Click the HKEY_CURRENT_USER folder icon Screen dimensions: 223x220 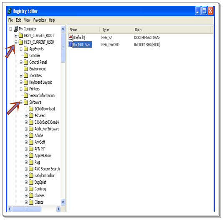[x=21, y=42]
